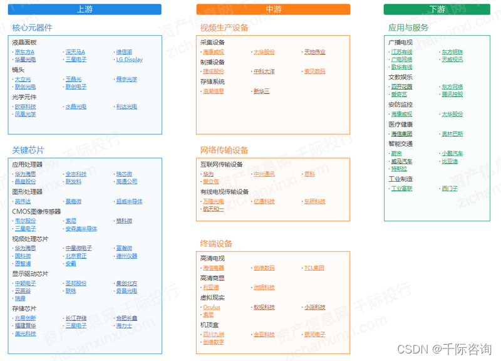Viewport: 501px width, 361px height.
Task: Click the 中星微电子 link
Action: (79, 248)
